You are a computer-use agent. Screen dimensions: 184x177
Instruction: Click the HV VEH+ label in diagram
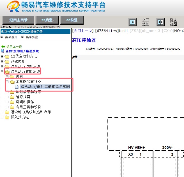(x=137, y=148)
